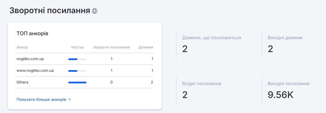Select the www.nogtiko.com.ua anchor row
The image size is (326, 113).
pos(85,71)
